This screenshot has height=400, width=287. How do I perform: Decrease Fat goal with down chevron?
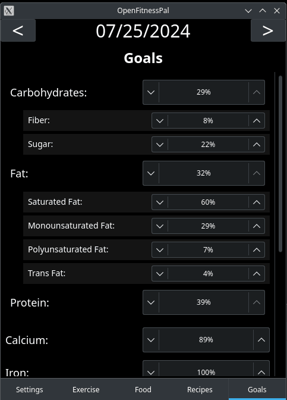tap(151, 173)
